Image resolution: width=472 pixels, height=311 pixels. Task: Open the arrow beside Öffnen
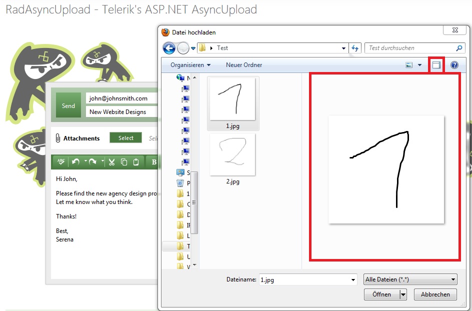coord(403,294)
